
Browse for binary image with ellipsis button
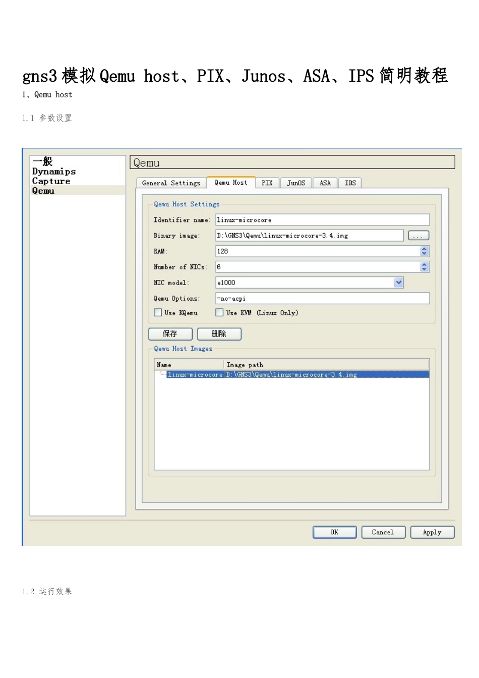[x=418, y=236]
